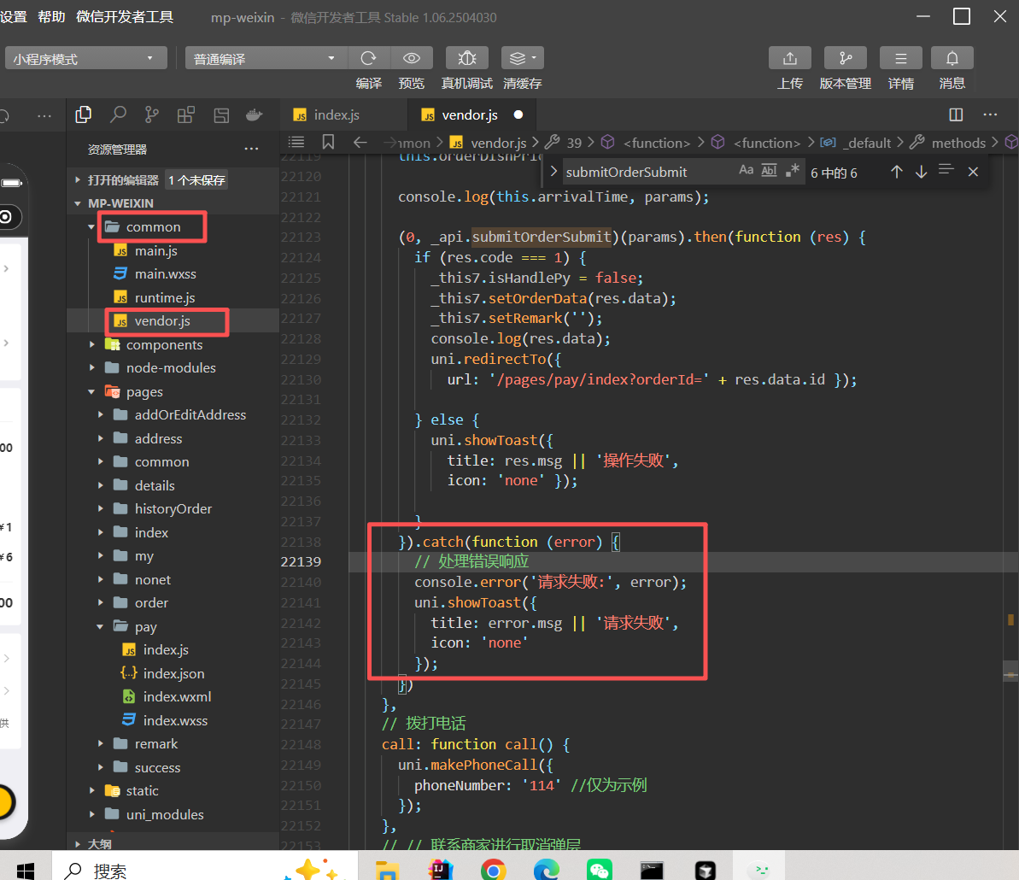Collapse the pages folder
Screen dimensions: 1019x880
coord(91,392)
